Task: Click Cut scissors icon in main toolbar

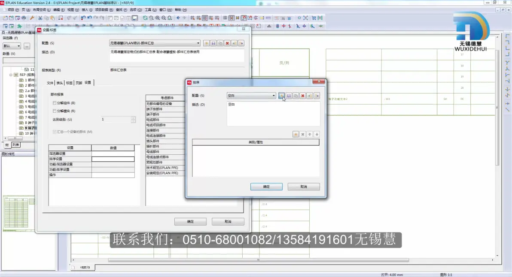Action: pyautogui.click(x=40, y=18)
